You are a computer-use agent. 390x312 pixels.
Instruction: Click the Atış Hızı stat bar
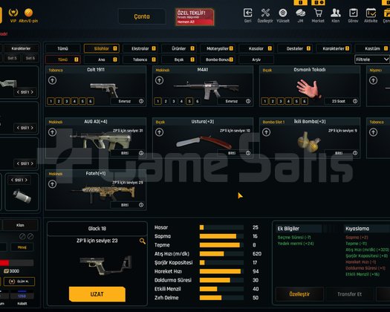pyautogui.click(x=221, y=254)
